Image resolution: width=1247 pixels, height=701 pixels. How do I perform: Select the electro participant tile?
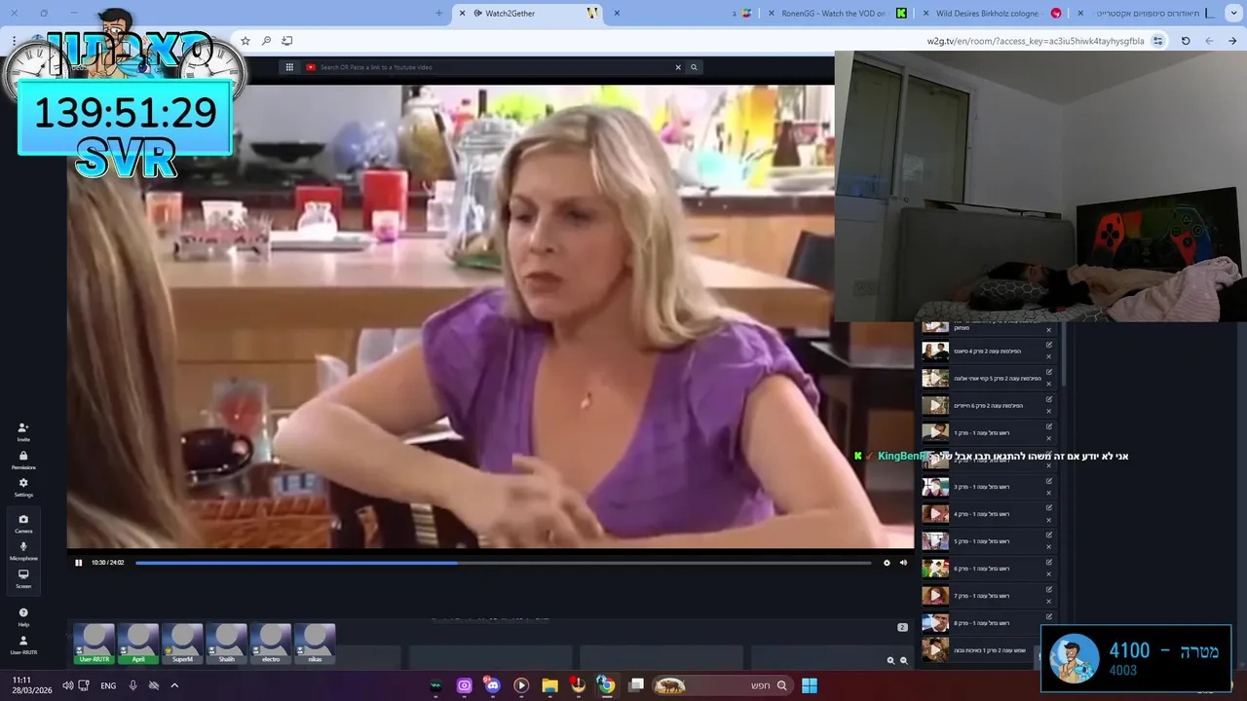tap(271, 645)
